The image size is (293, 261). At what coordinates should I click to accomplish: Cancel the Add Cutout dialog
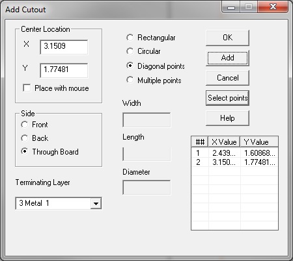coord(227,78)
